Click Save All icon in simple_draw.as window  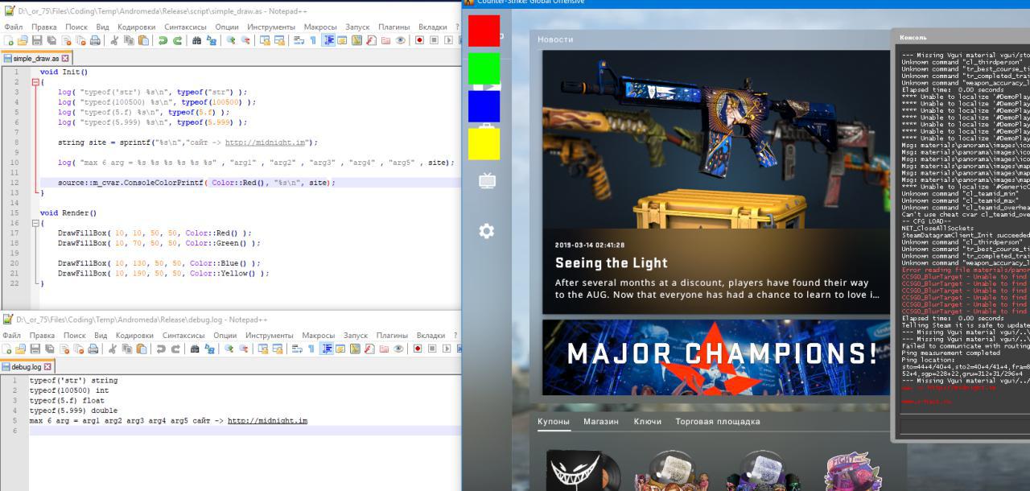coord(51,40)
